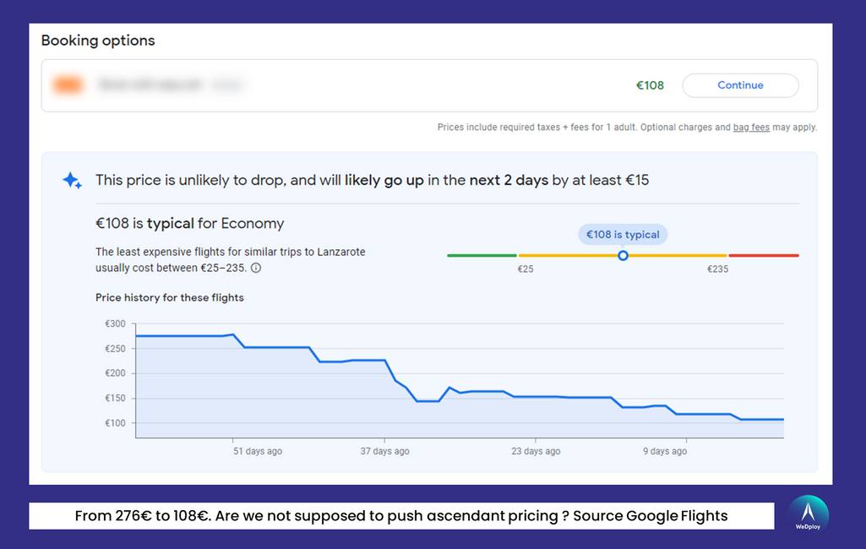The image size is (866, 549).
Task: Click the red high-price range segment
Action: point(764,256)
